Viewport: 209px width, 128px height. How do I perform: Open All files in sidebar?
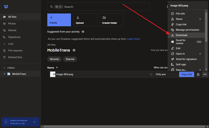(20, 17)
